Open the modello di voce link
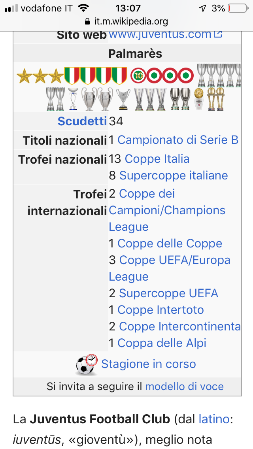253x449 pixels. 185,387
